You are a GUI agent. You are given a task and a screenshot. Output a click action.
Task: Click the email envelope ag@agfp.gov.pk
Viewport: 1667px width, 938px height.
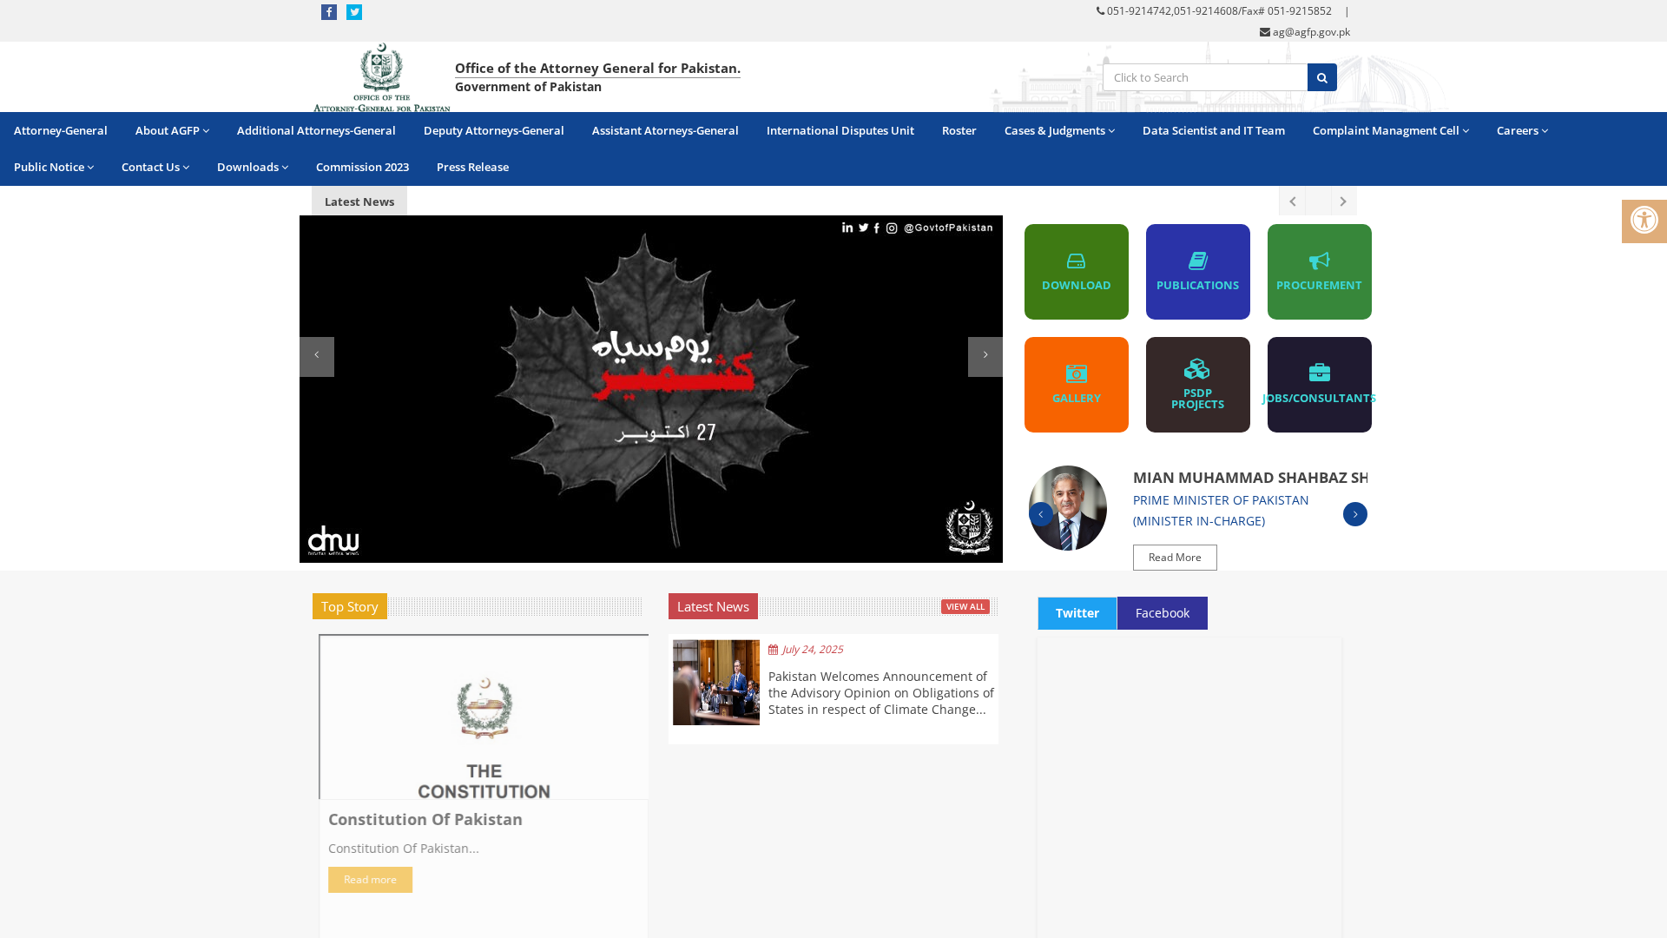(x=1305, y=32)
